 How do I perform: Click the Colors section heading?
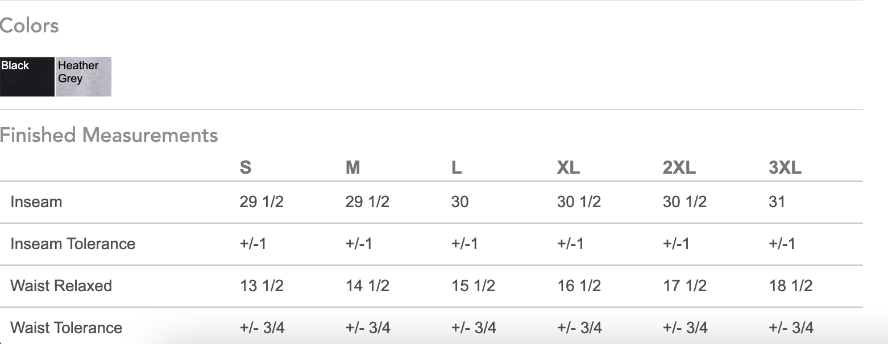pos(30,26)
